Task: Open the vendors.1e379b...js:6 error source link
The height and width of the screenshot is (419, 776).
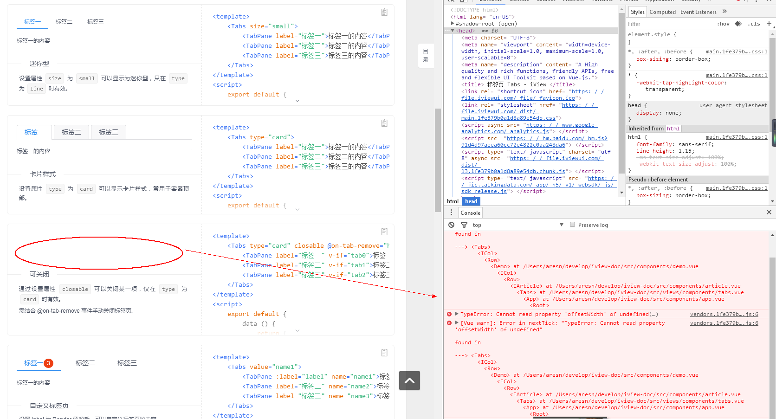Action: coord(724,314)
